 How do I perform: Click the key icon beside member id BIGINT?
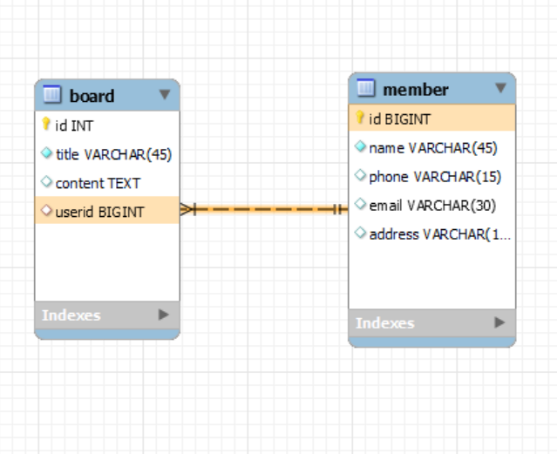[359, 119]
